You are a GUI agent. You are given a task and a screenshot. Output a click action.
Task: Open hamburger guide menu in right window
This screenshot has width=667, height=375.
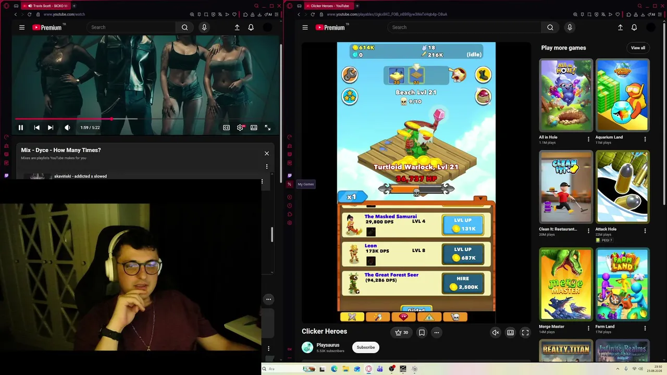[x=305, y=27]
